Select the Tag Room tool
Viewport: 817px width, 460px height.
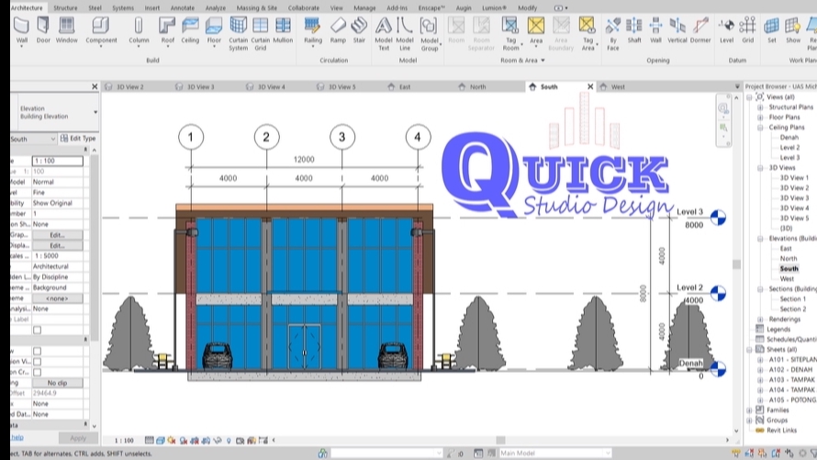click(510, 34)
